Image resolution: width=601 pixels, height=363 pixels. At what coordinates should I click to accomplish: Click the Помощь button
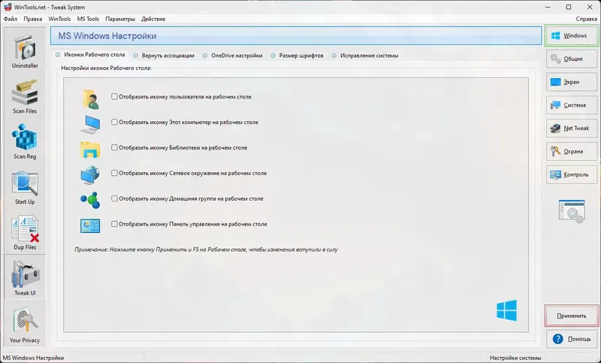(572, 339)
